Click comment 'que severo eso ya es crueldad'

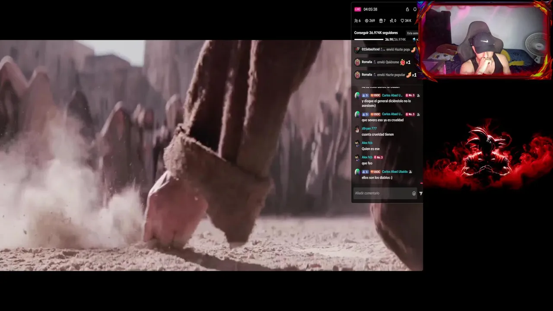coord(382,120)
